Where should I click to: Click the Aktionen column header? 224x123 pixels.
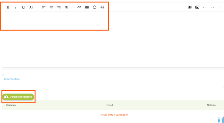(x=211, y=105)
